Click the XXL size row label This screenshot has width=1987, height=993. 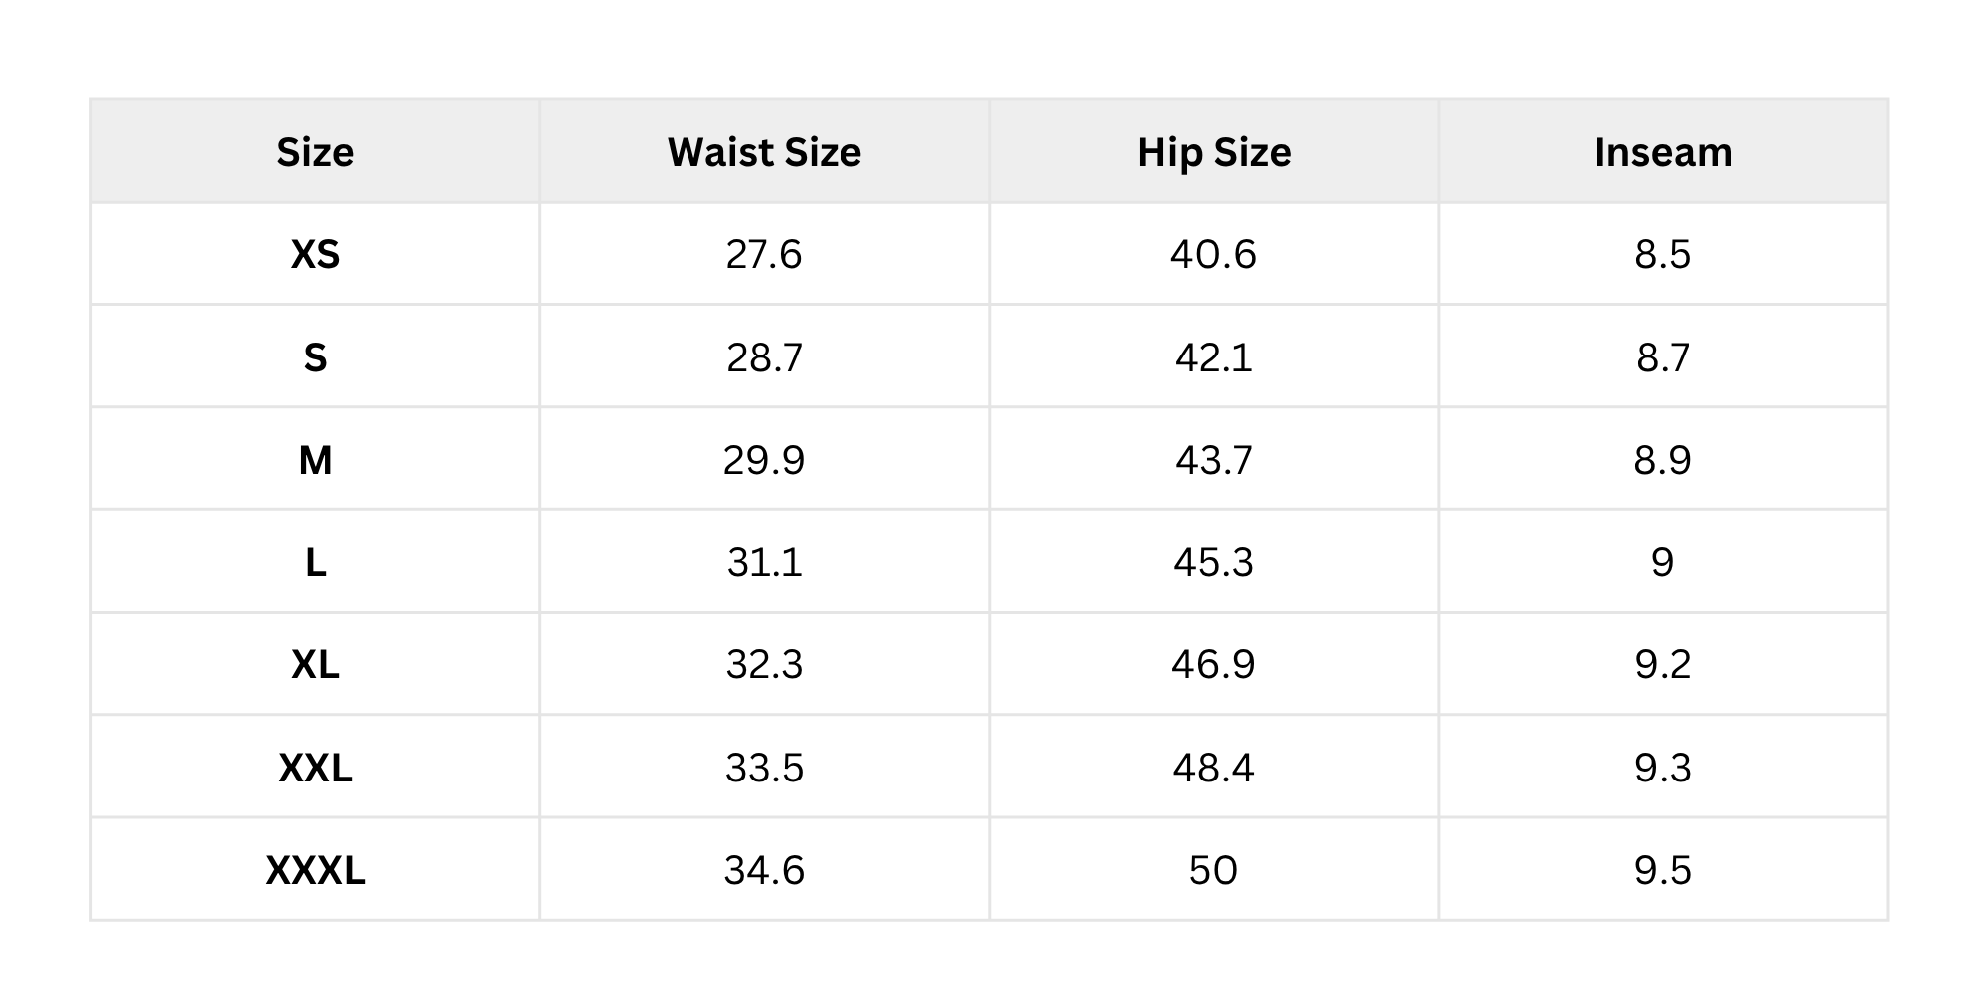[x=315, y=768]
